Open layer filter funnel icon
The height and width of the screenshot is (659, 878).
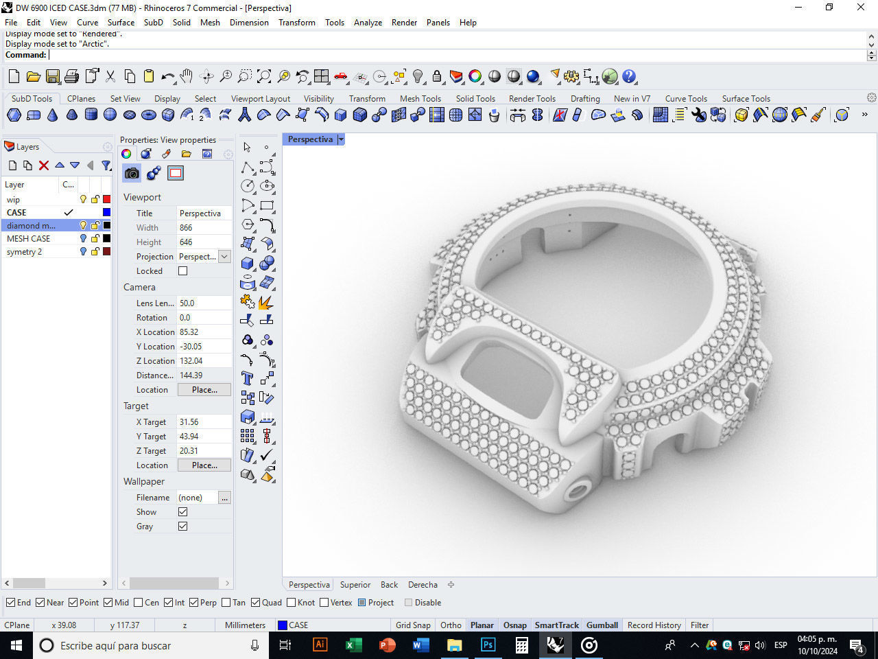point(106,165)
